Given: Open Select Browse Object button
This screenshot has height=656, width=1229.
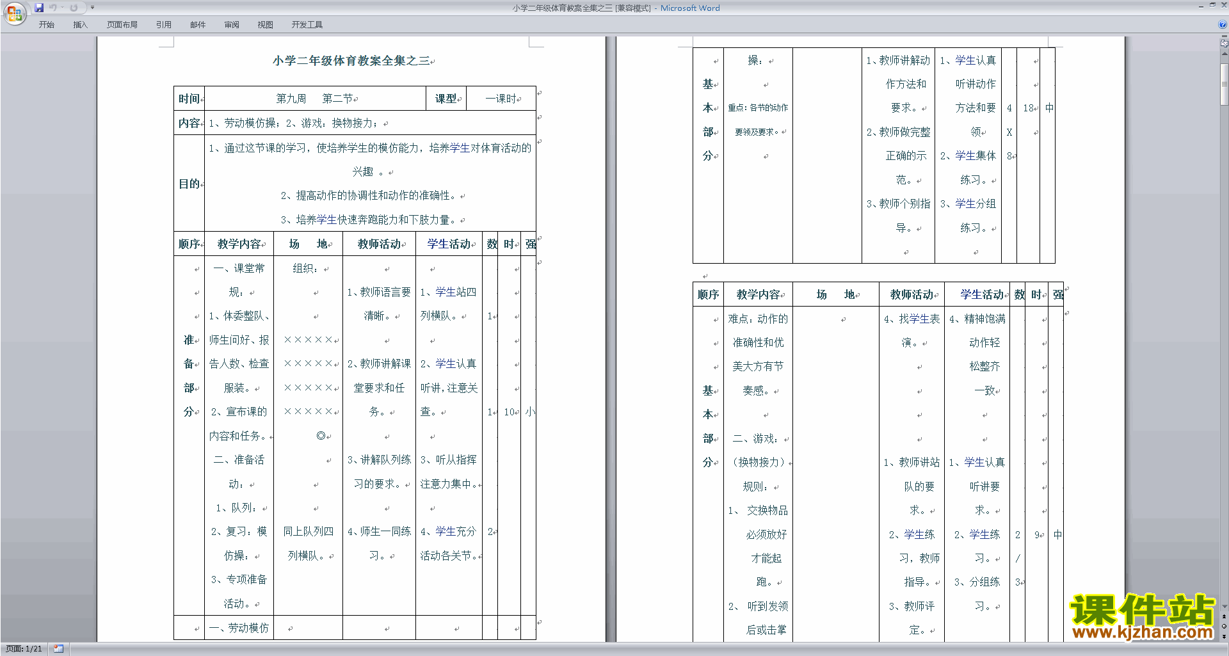Looking at the screenshot, I should coord(1225,626).
